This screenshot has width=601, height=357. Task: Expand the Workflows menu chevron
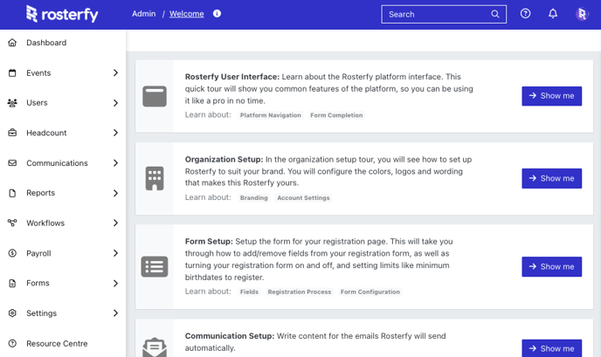click(115, 223)
